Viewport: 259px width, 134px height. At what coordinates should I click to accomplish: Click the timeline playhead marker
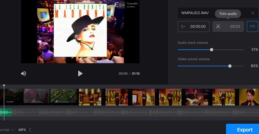click(4, 86)
